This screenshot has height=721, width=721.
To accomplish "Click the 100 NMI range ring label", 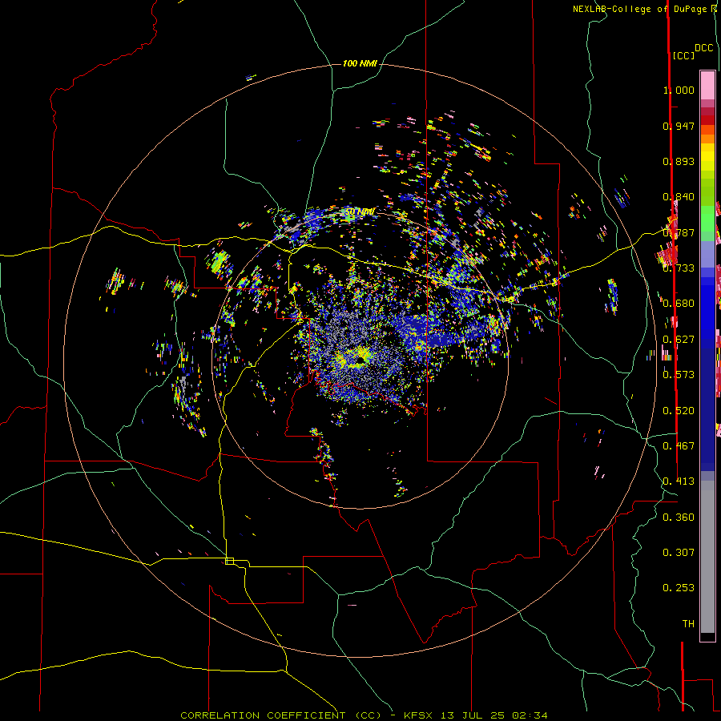I will (360, 63).
